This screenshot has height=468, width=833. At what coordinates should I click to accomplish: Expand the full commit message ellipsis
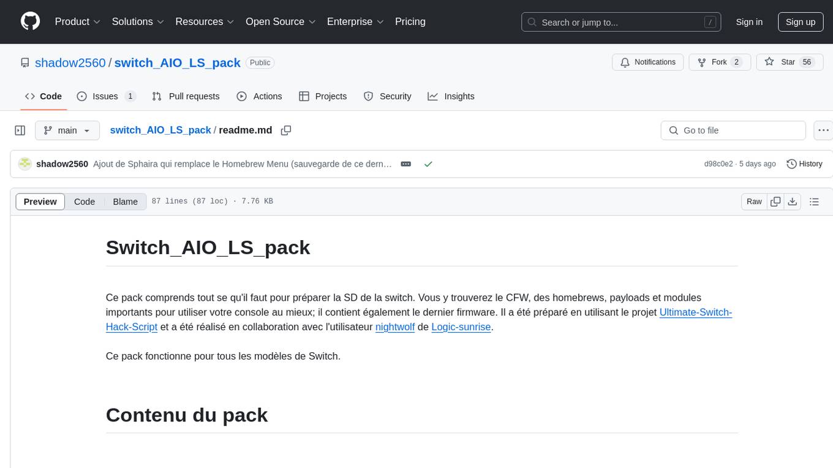click(405, 164)
